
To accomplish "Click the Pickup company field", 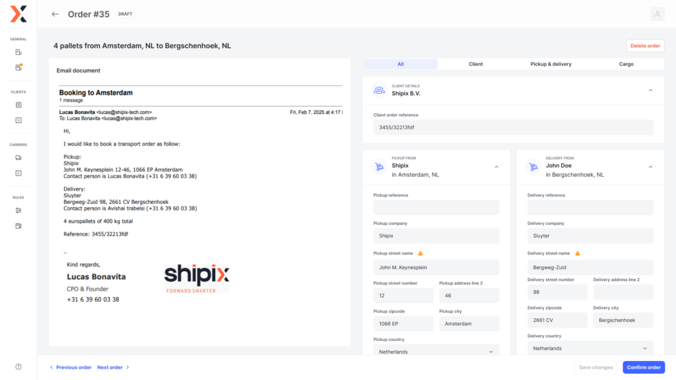I will [436, 236].
